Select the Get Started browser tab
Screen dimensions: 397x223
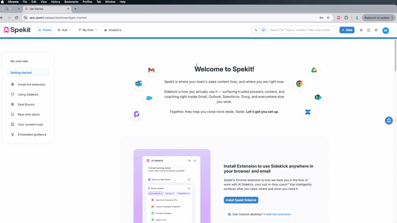pyautogui.click(x=47, y=9)
